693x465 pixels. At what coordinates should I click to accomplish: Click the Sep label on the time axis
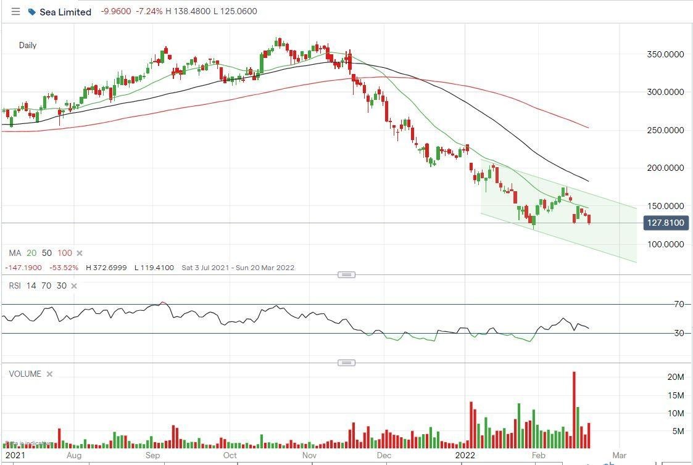152,455
